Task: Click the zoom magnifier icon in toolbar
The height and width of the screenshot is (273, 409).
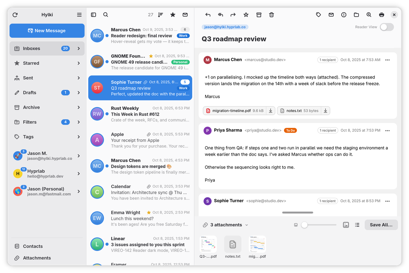Action: pos(369,15)
